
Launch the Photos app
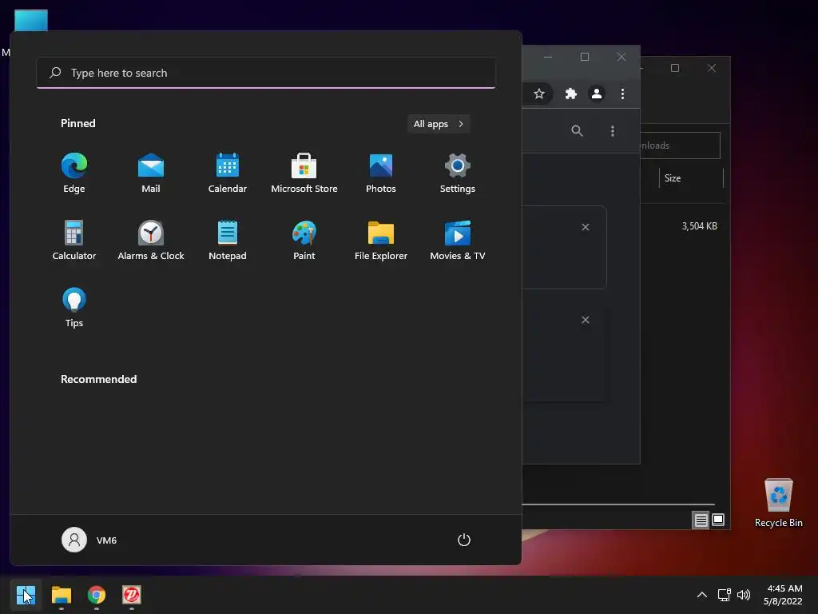(x=381, y=173)
